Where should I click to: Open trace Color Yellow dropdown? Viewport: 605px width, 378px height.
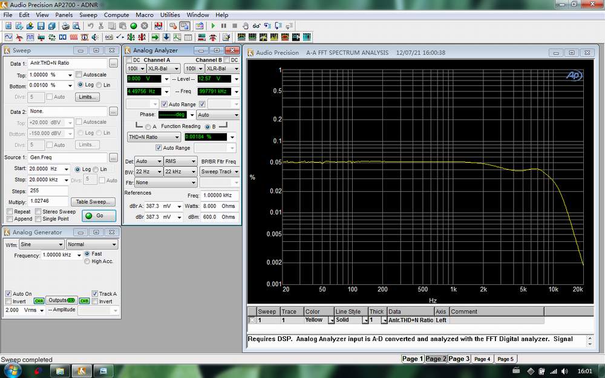click(x=331, y=320)
